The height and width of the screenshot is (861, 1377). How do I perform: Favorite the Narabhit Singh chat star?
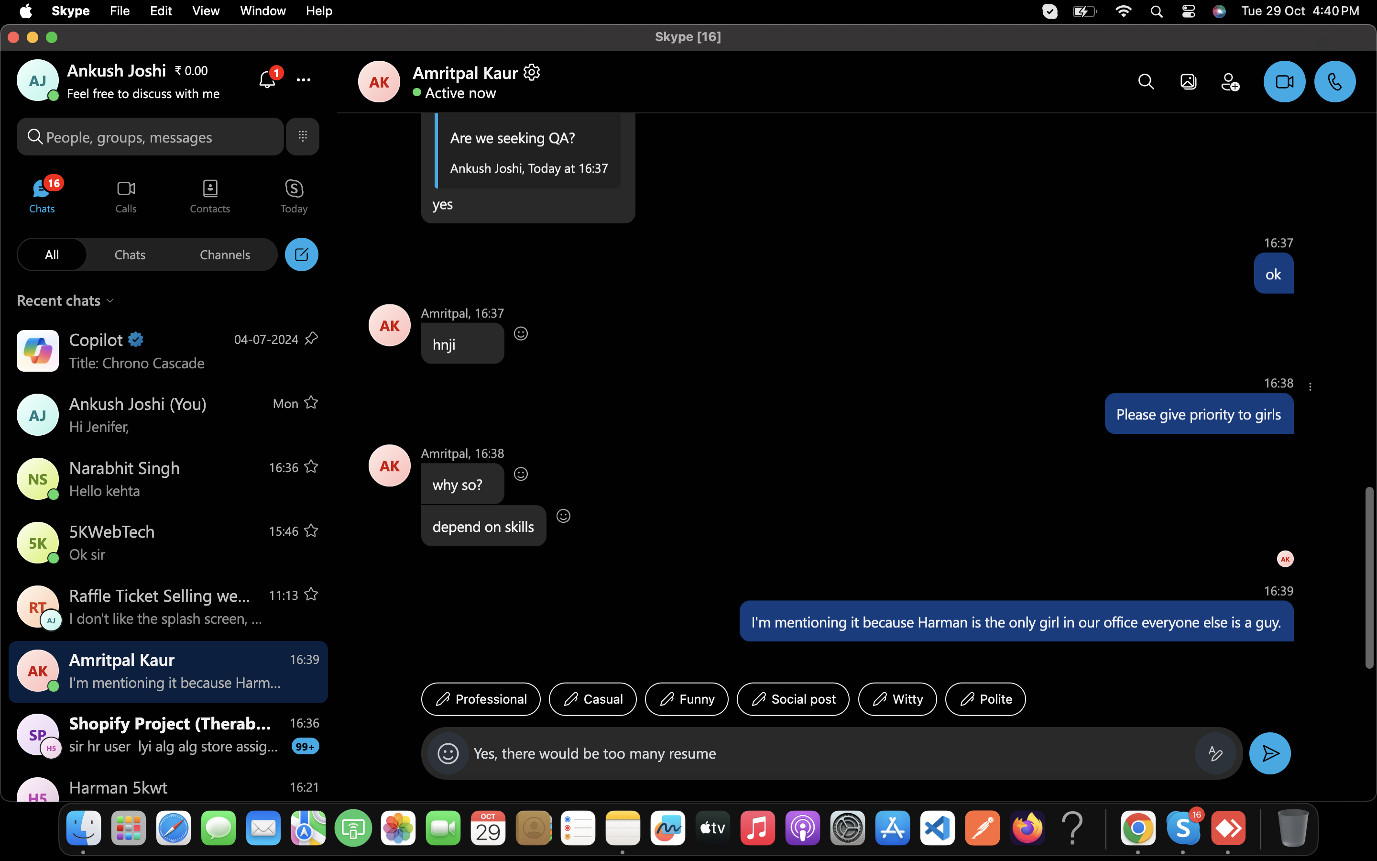click(311, 467)
